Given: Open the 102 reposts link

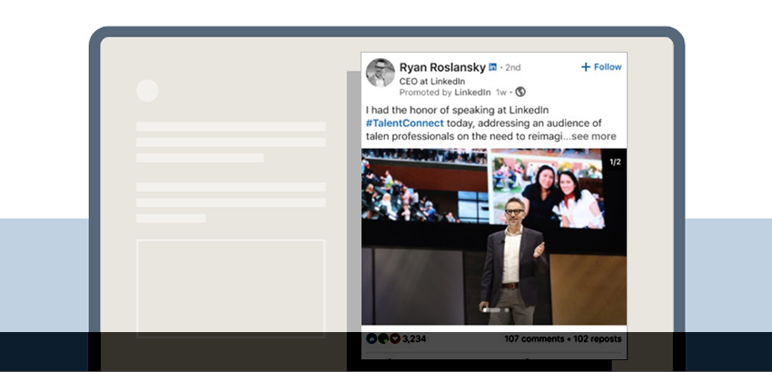Looking at the screenshot, I should point(598,338).
